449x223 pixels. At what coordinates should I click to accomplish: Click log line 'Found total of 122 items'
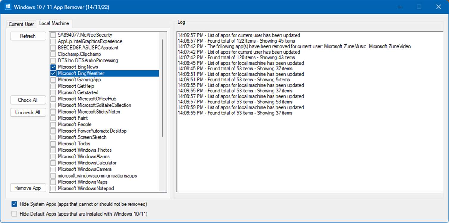click(x=236, y=41)
